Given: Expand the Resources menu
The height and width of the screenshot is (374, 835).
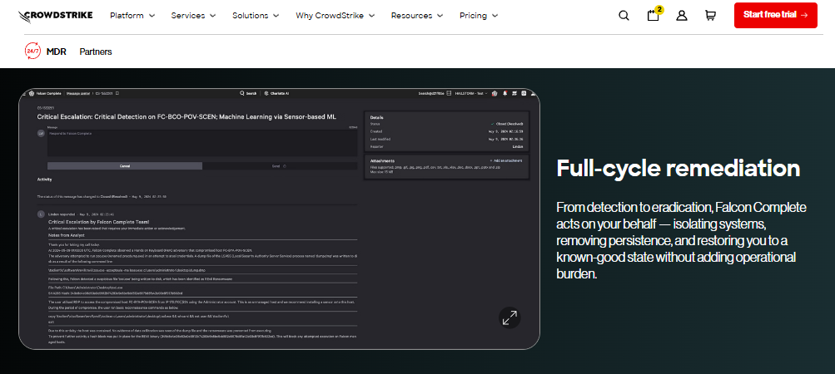Looking at the screenshot, I should 418,16.
